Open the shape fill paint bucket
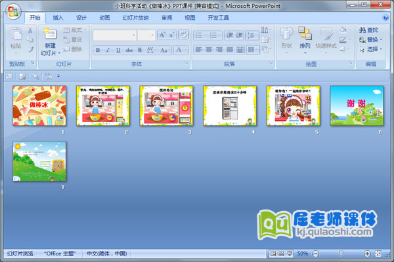 [x=345, y=30]
